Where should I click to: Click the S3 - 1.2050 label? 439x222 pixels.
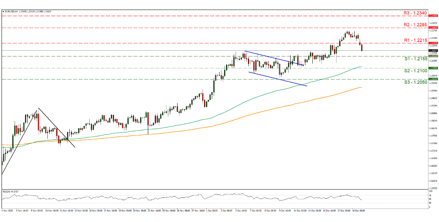point(416,82)
